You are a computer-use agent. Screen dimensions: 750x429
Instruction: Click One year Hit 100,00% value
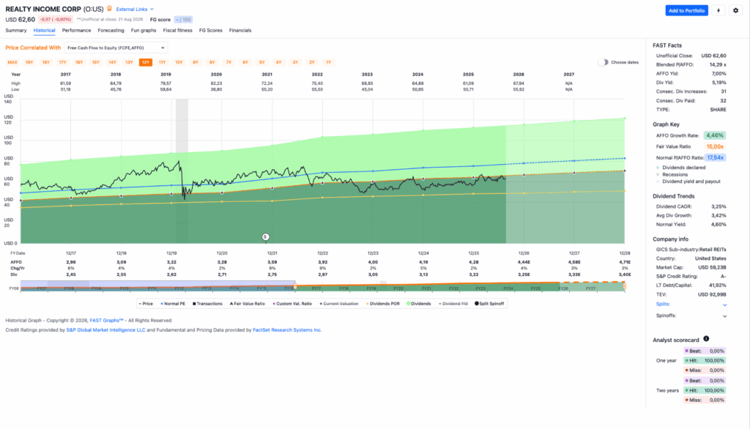713,361
